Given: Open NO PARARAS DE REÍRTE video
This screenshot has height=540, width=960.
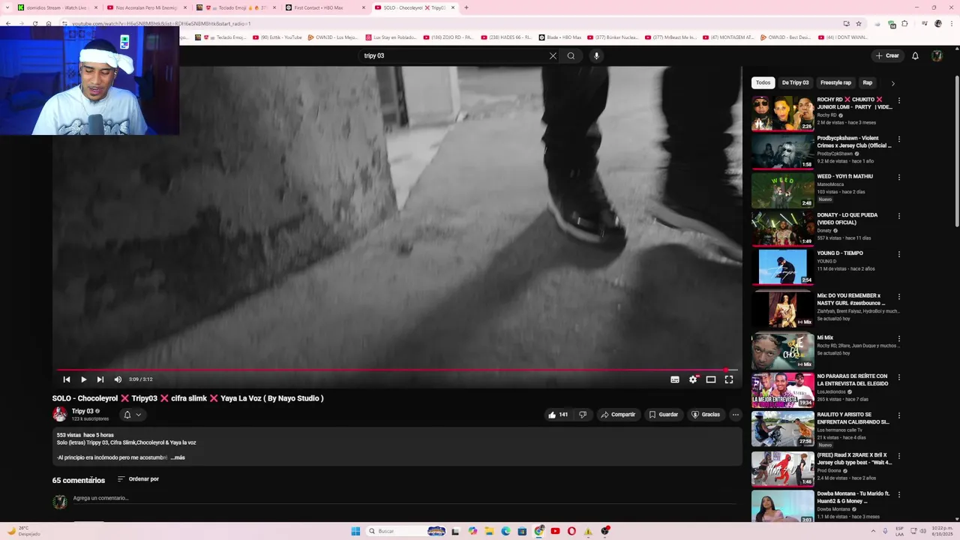Looking at the screenshot, I should (x=783, y=390).
